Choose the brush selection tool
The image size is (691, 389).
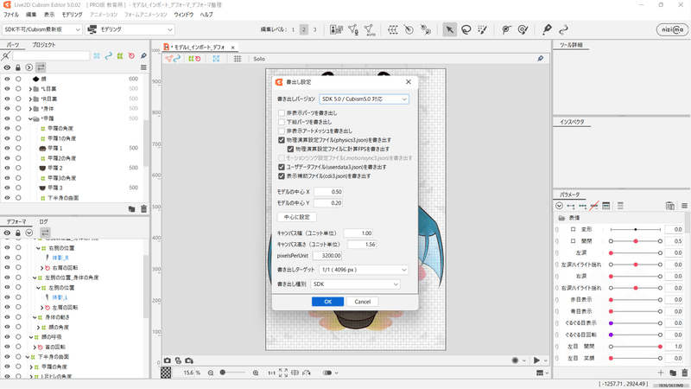[x=483, y=29]
